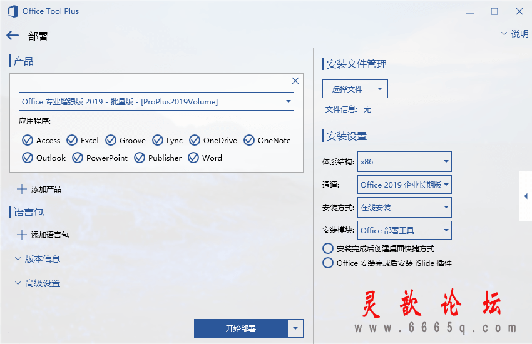Uncheck the Word application
This screenshot has height=344, width=532.
(193, 158)
